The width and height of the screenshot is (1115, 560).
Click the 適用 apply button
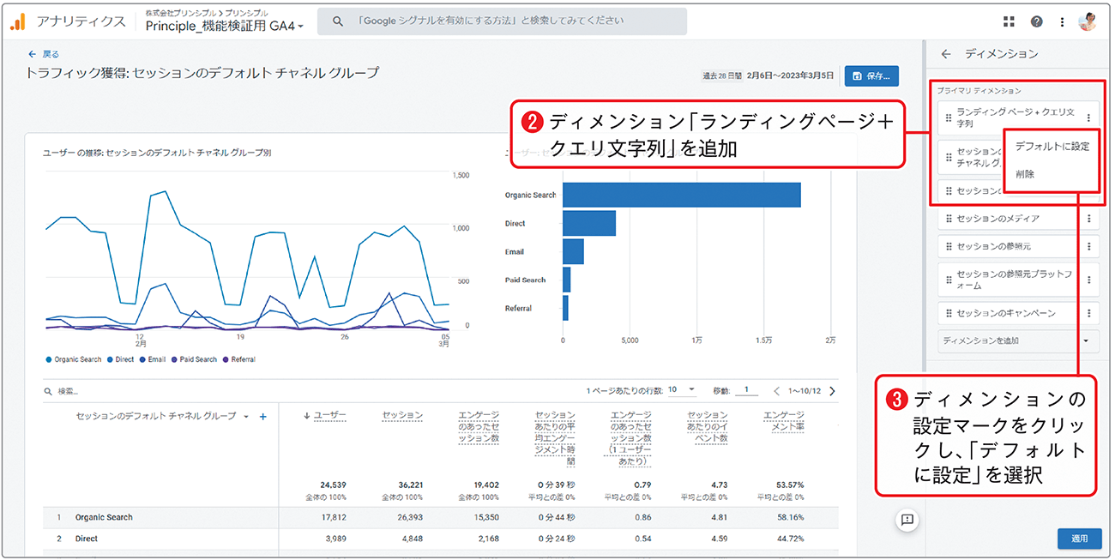[1079, 539]
